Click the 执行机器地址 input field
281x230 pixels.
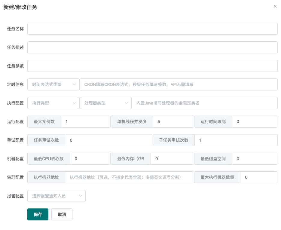[x=130, y=177]
